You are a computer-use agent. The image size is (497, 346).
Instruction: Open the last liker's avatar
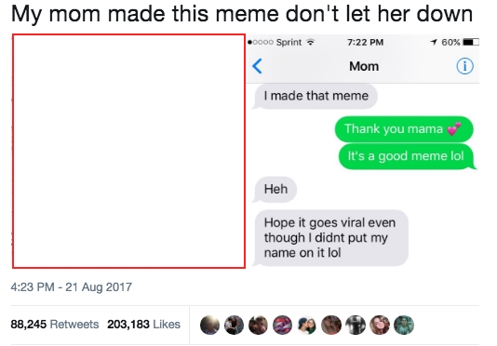click(404, 325)
